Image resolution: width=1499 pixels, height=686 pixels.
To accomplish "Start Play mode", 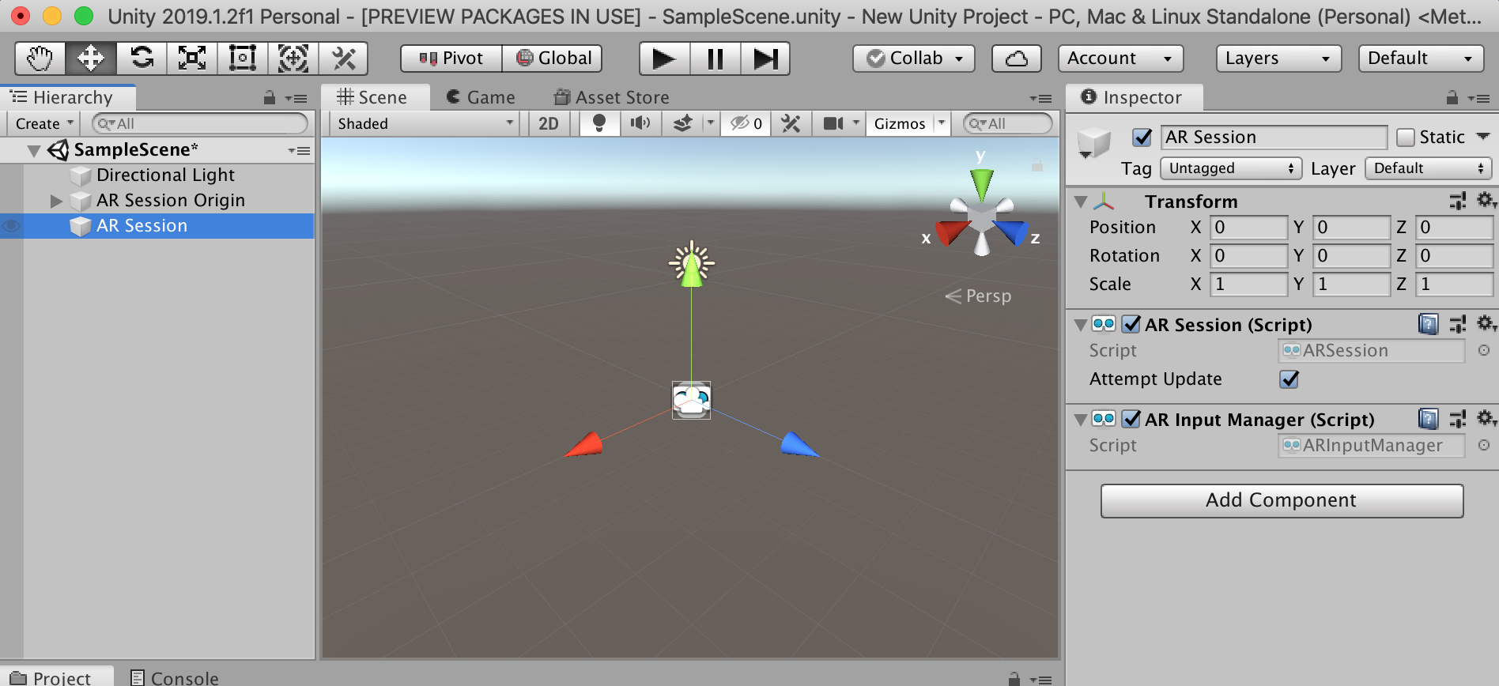I will 664,58.
